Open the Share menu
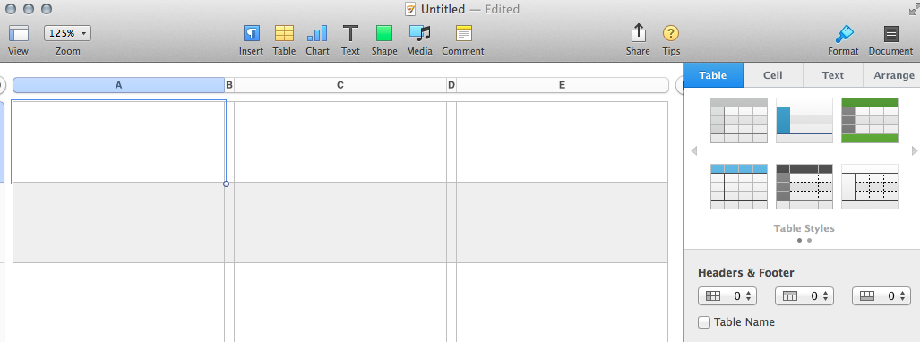Image resolution: width=920 pixels, height=342 pixels. pos(638,33)
